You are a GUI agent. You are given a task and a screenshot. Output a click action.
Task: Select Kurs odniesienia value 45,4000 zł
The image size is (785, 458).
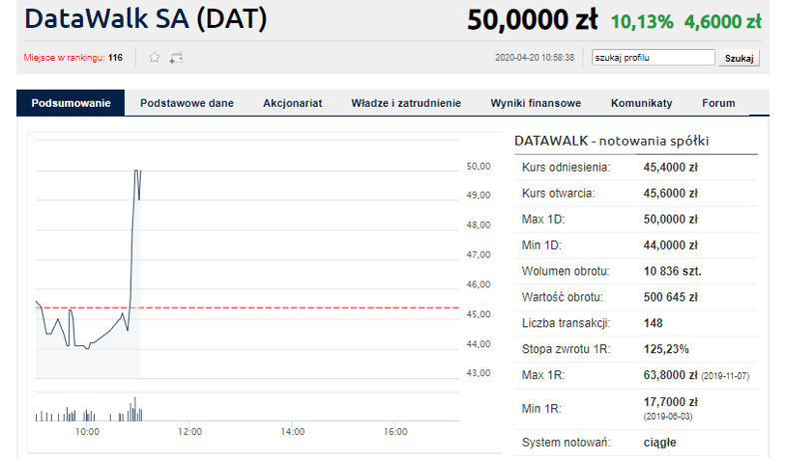[x=670, y=168]
